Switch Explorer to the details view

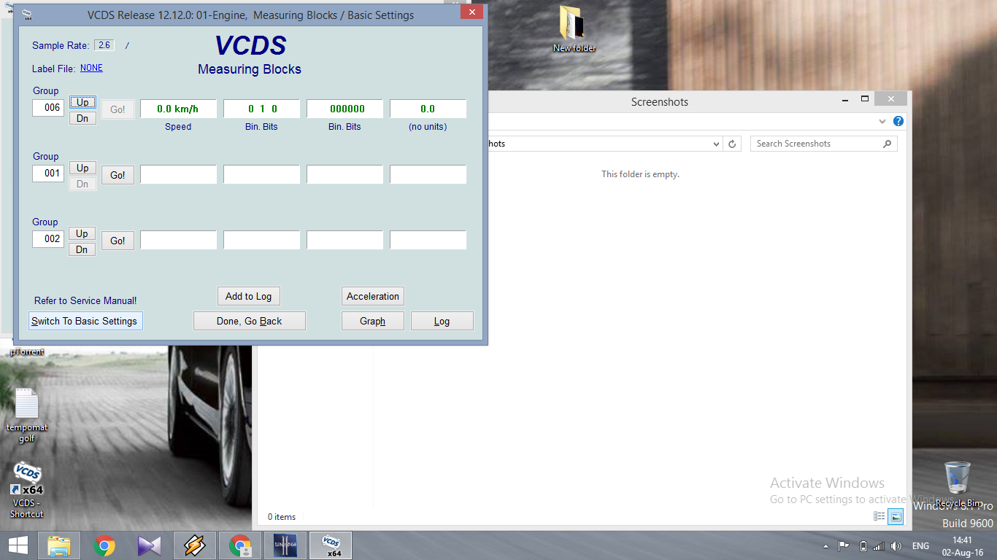(x=879, y=516)
